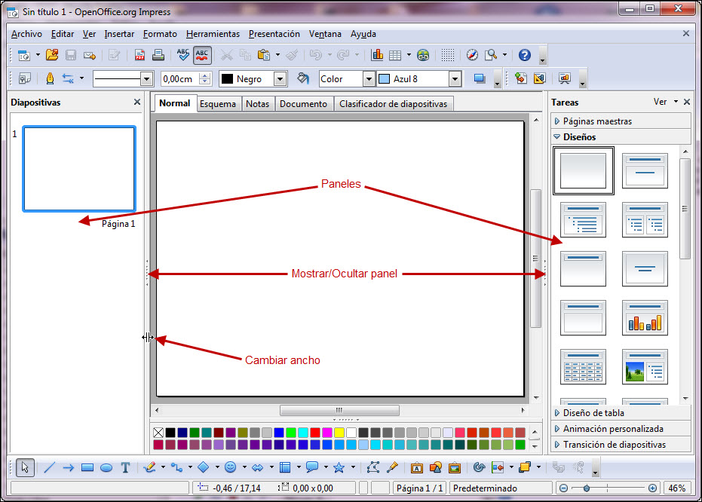The height and width of the screenshot is (502, 702).
Task: Pick the black color swatch
Action: point(170,433)
